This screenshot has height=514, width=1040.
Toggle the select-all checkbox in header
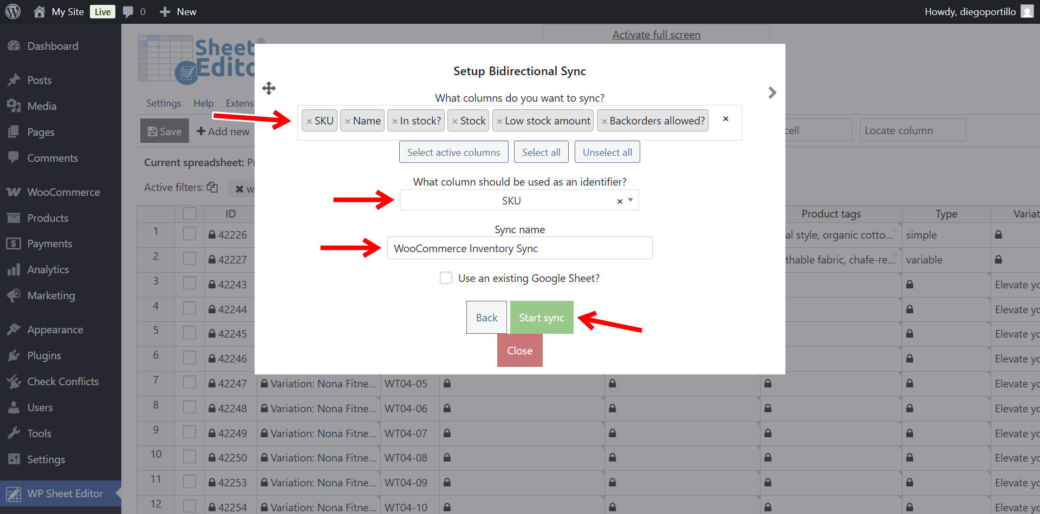click(x=189, y=214)
